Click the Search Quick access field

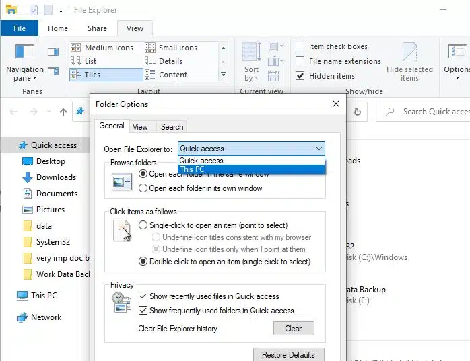pos(423,112)
